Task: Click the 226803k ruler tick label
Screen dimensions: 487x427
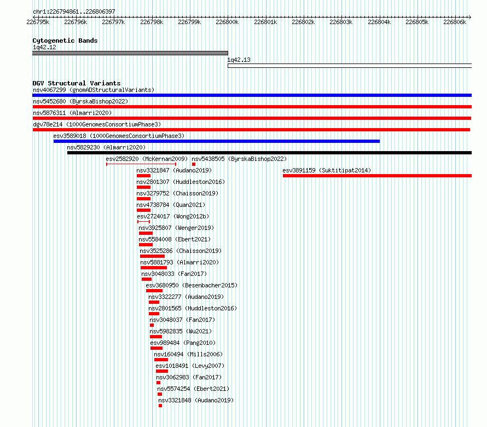Action: pyautogui.click(x=341, y=22)
